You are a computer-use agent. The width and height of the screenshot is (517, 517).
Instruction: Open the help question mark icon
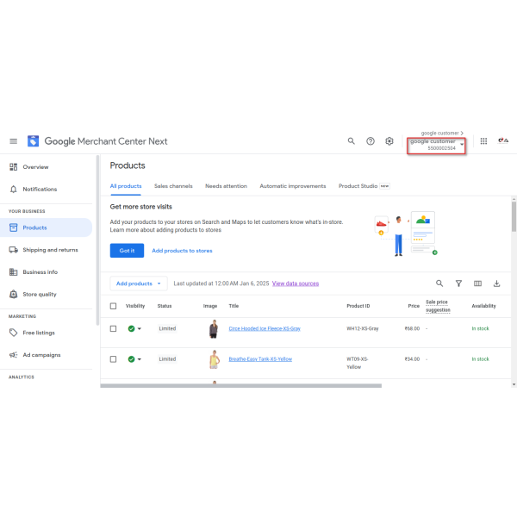coord(371,141)
